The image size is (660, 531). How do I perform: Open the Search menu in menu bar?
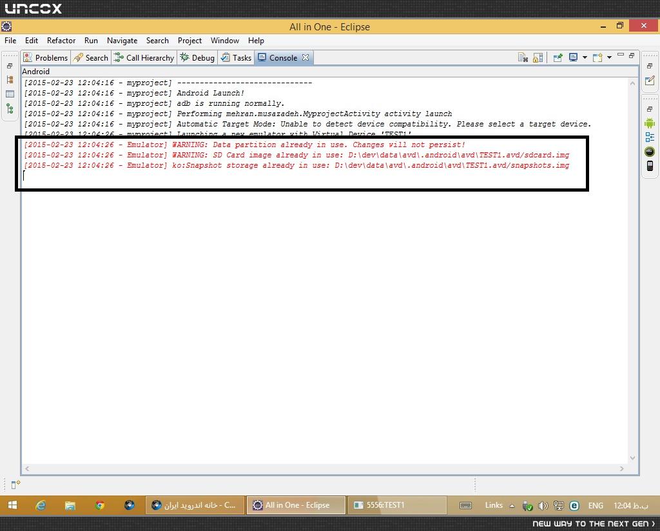pyautogui.click(x=157, y=41)
